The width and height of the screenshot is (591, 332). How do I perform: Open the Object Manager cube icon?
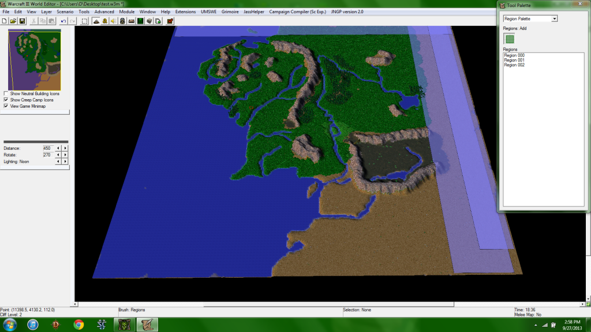[x=149, y=21]
